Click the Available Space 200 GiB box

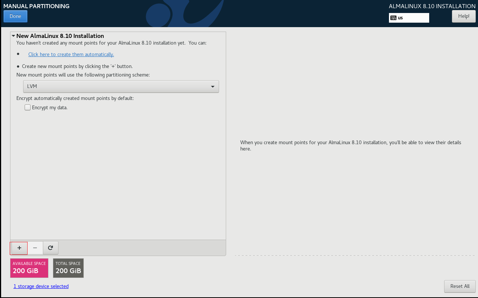29,268
